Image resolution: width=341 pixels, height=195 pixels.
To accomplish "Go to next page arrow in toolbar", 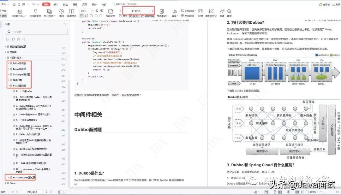I will click(153, 11).
